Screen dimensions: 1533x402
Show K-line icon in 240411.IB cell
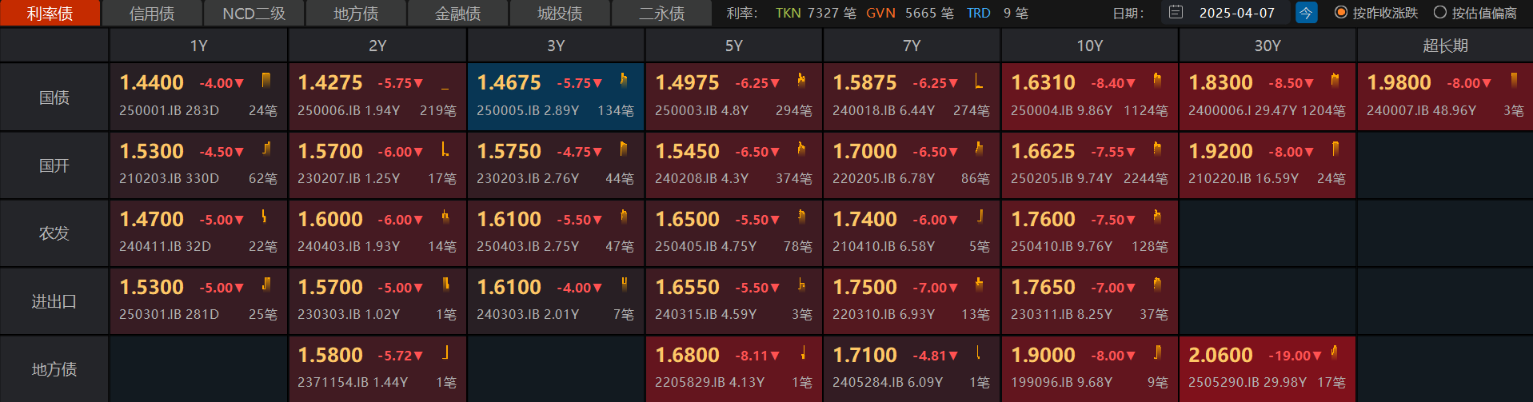point(265,217)
